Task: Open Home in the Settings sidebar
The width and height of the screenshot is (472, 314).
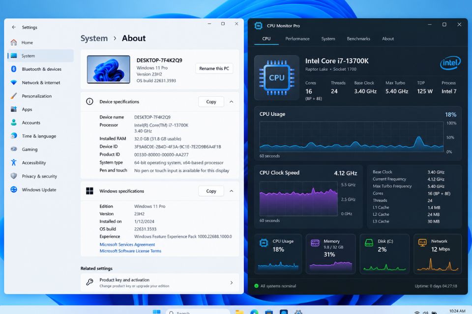Action: [40, 43]
